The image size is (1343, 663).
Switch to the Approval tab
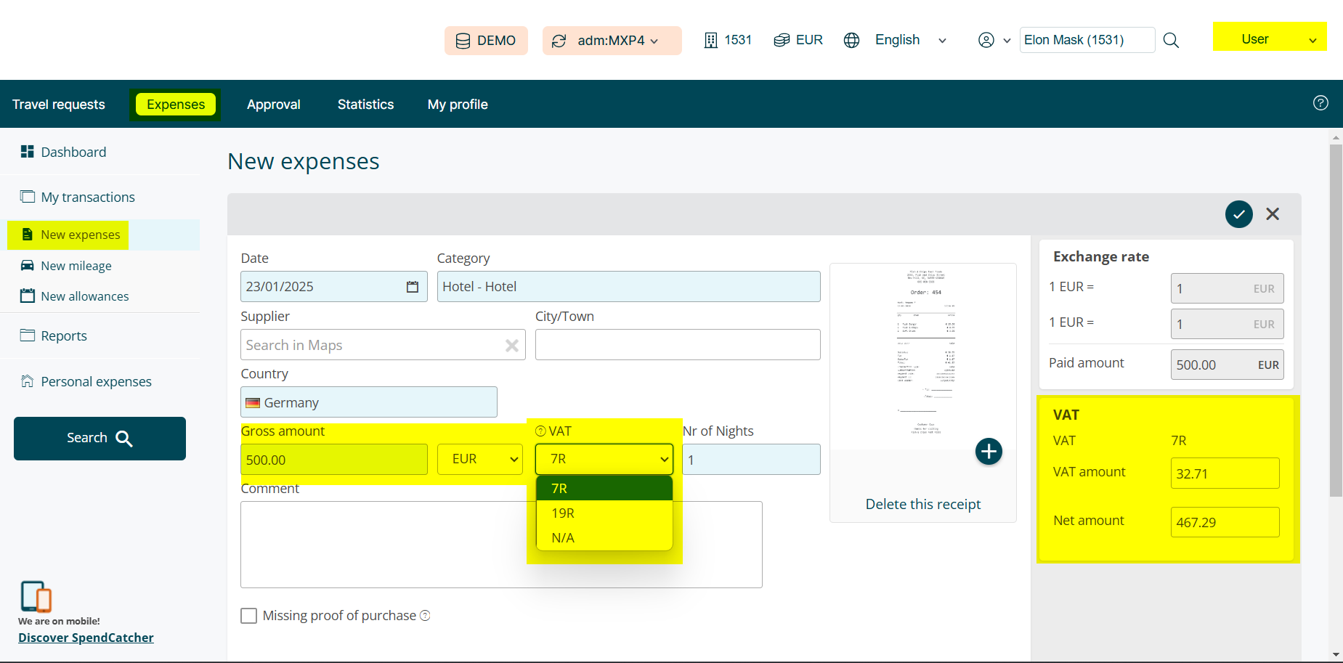pyautogui.click(x=273, y=105)
